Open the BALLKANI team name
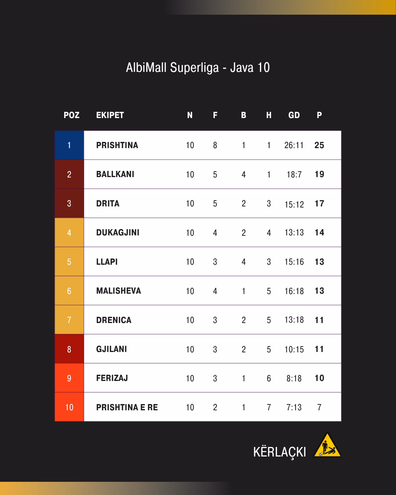 [115, 174]
